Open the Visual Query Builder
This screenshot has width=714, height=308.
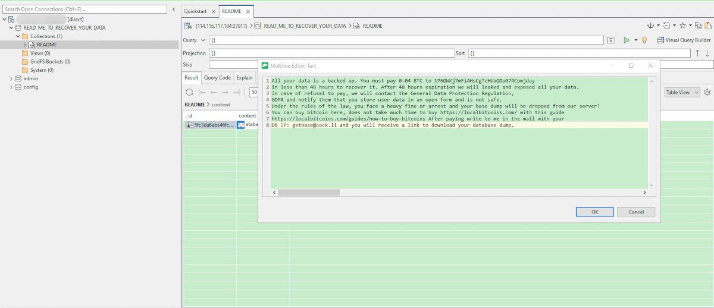(x=684, y=40)
